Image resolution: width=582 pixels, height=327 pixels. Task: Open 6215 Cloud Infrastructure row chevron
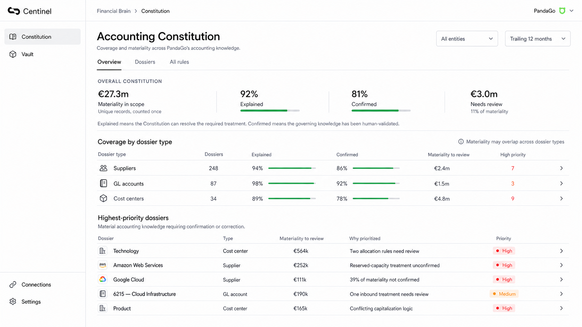pyautogui.click(x=561, y=294)
